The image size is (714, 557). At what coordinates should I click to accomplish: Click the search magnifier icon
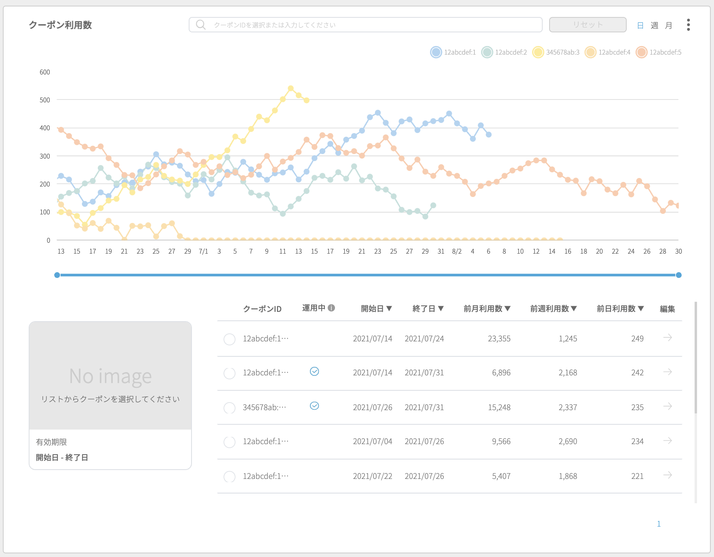pyautogui.click(x=200, y=25)
